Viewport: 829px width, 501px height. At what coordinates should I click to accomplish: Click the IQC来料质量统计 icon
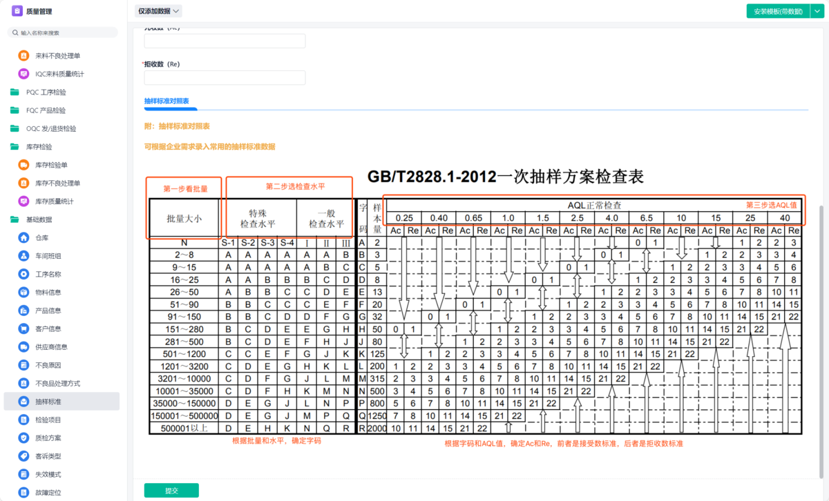pos(23,74)
